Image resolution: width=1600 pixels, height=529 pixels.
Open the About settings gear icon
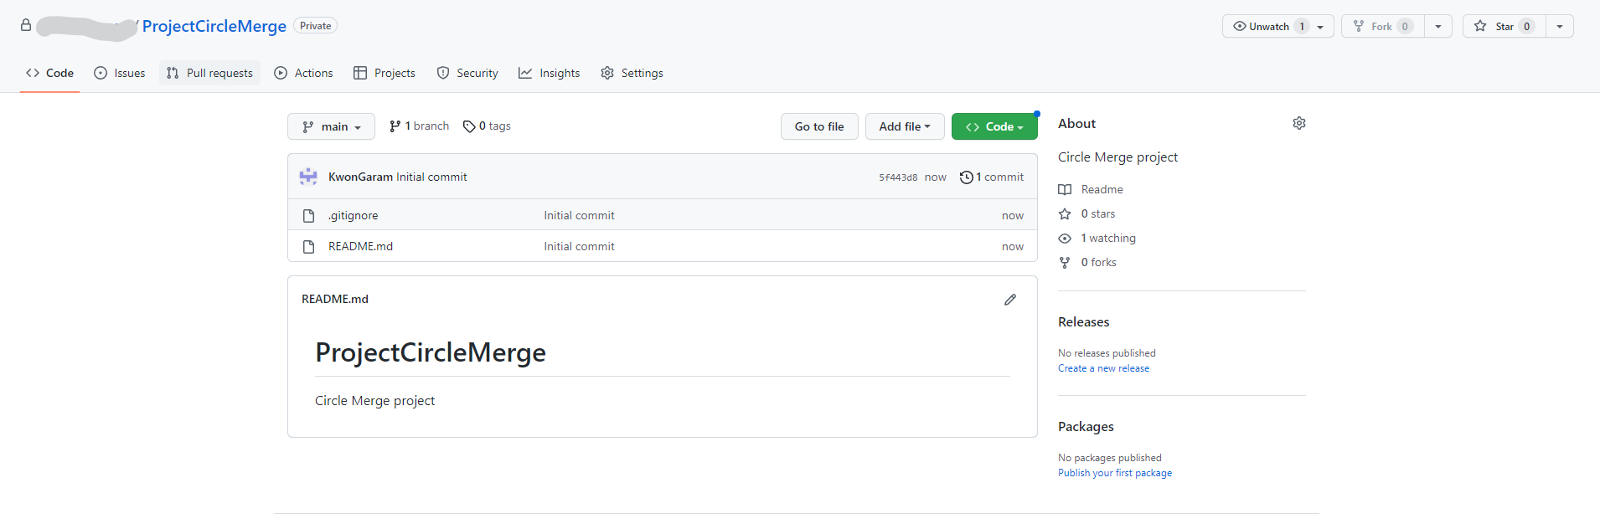click(1299, 123)
